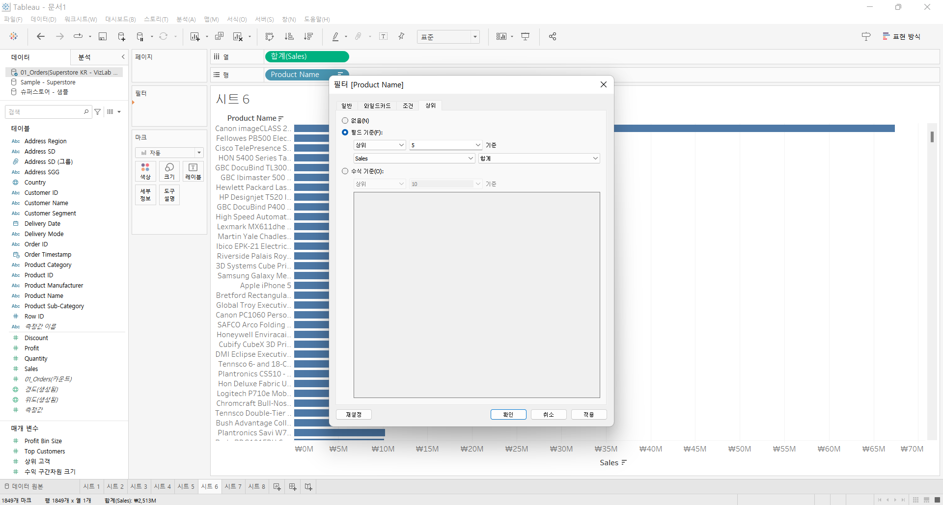Screen dimensions: 943x505
Task: Open the Show Me panel
Action: [x=902, y=36]
